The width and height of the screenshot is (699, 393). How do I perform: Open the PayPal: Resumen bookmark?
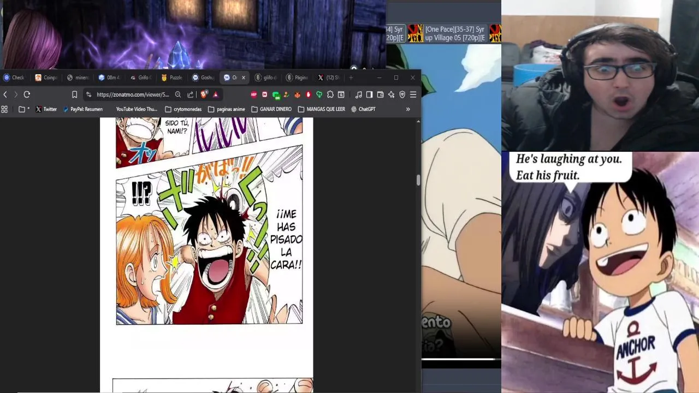[83, 109]
